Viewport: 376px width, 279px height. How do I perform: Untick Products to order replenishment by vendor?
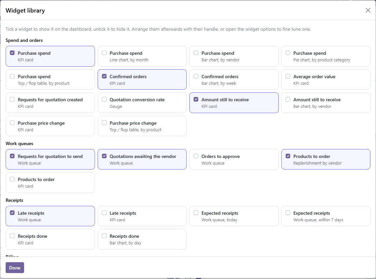pos(288,156)
